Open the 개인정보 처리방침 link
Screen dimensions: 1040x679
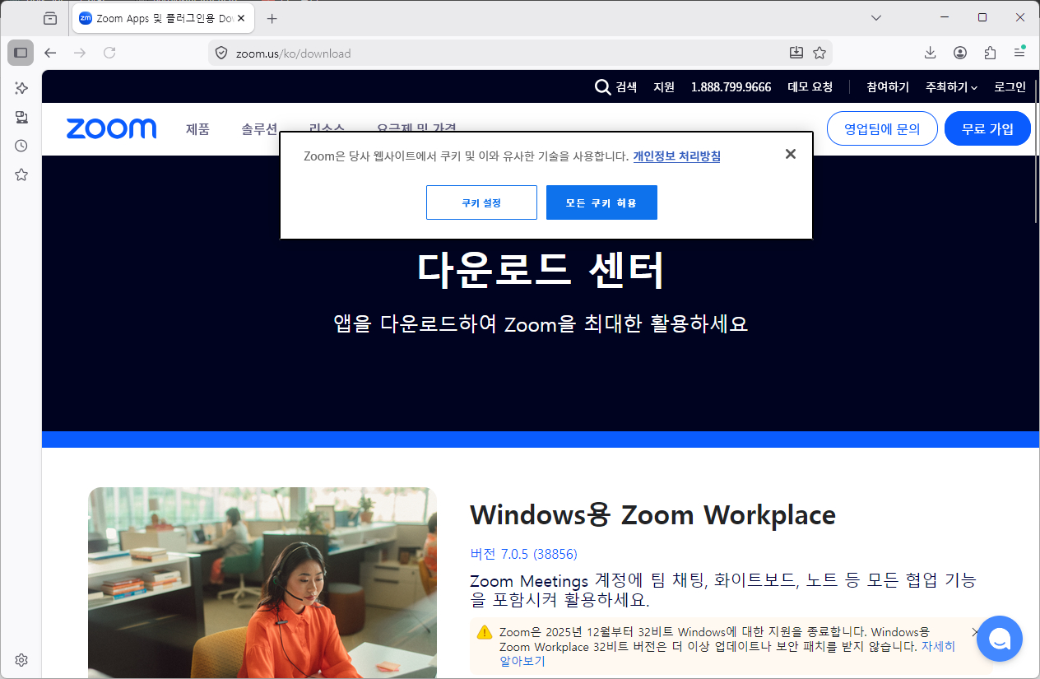point(676,156)
